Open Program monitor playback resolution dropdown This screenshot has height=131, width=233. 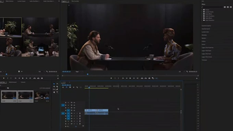[x=182, y=71]
